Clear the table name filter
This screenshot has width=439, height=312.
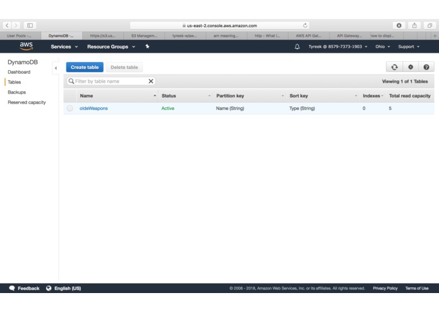pyautogui.click(x=150, y=81)
